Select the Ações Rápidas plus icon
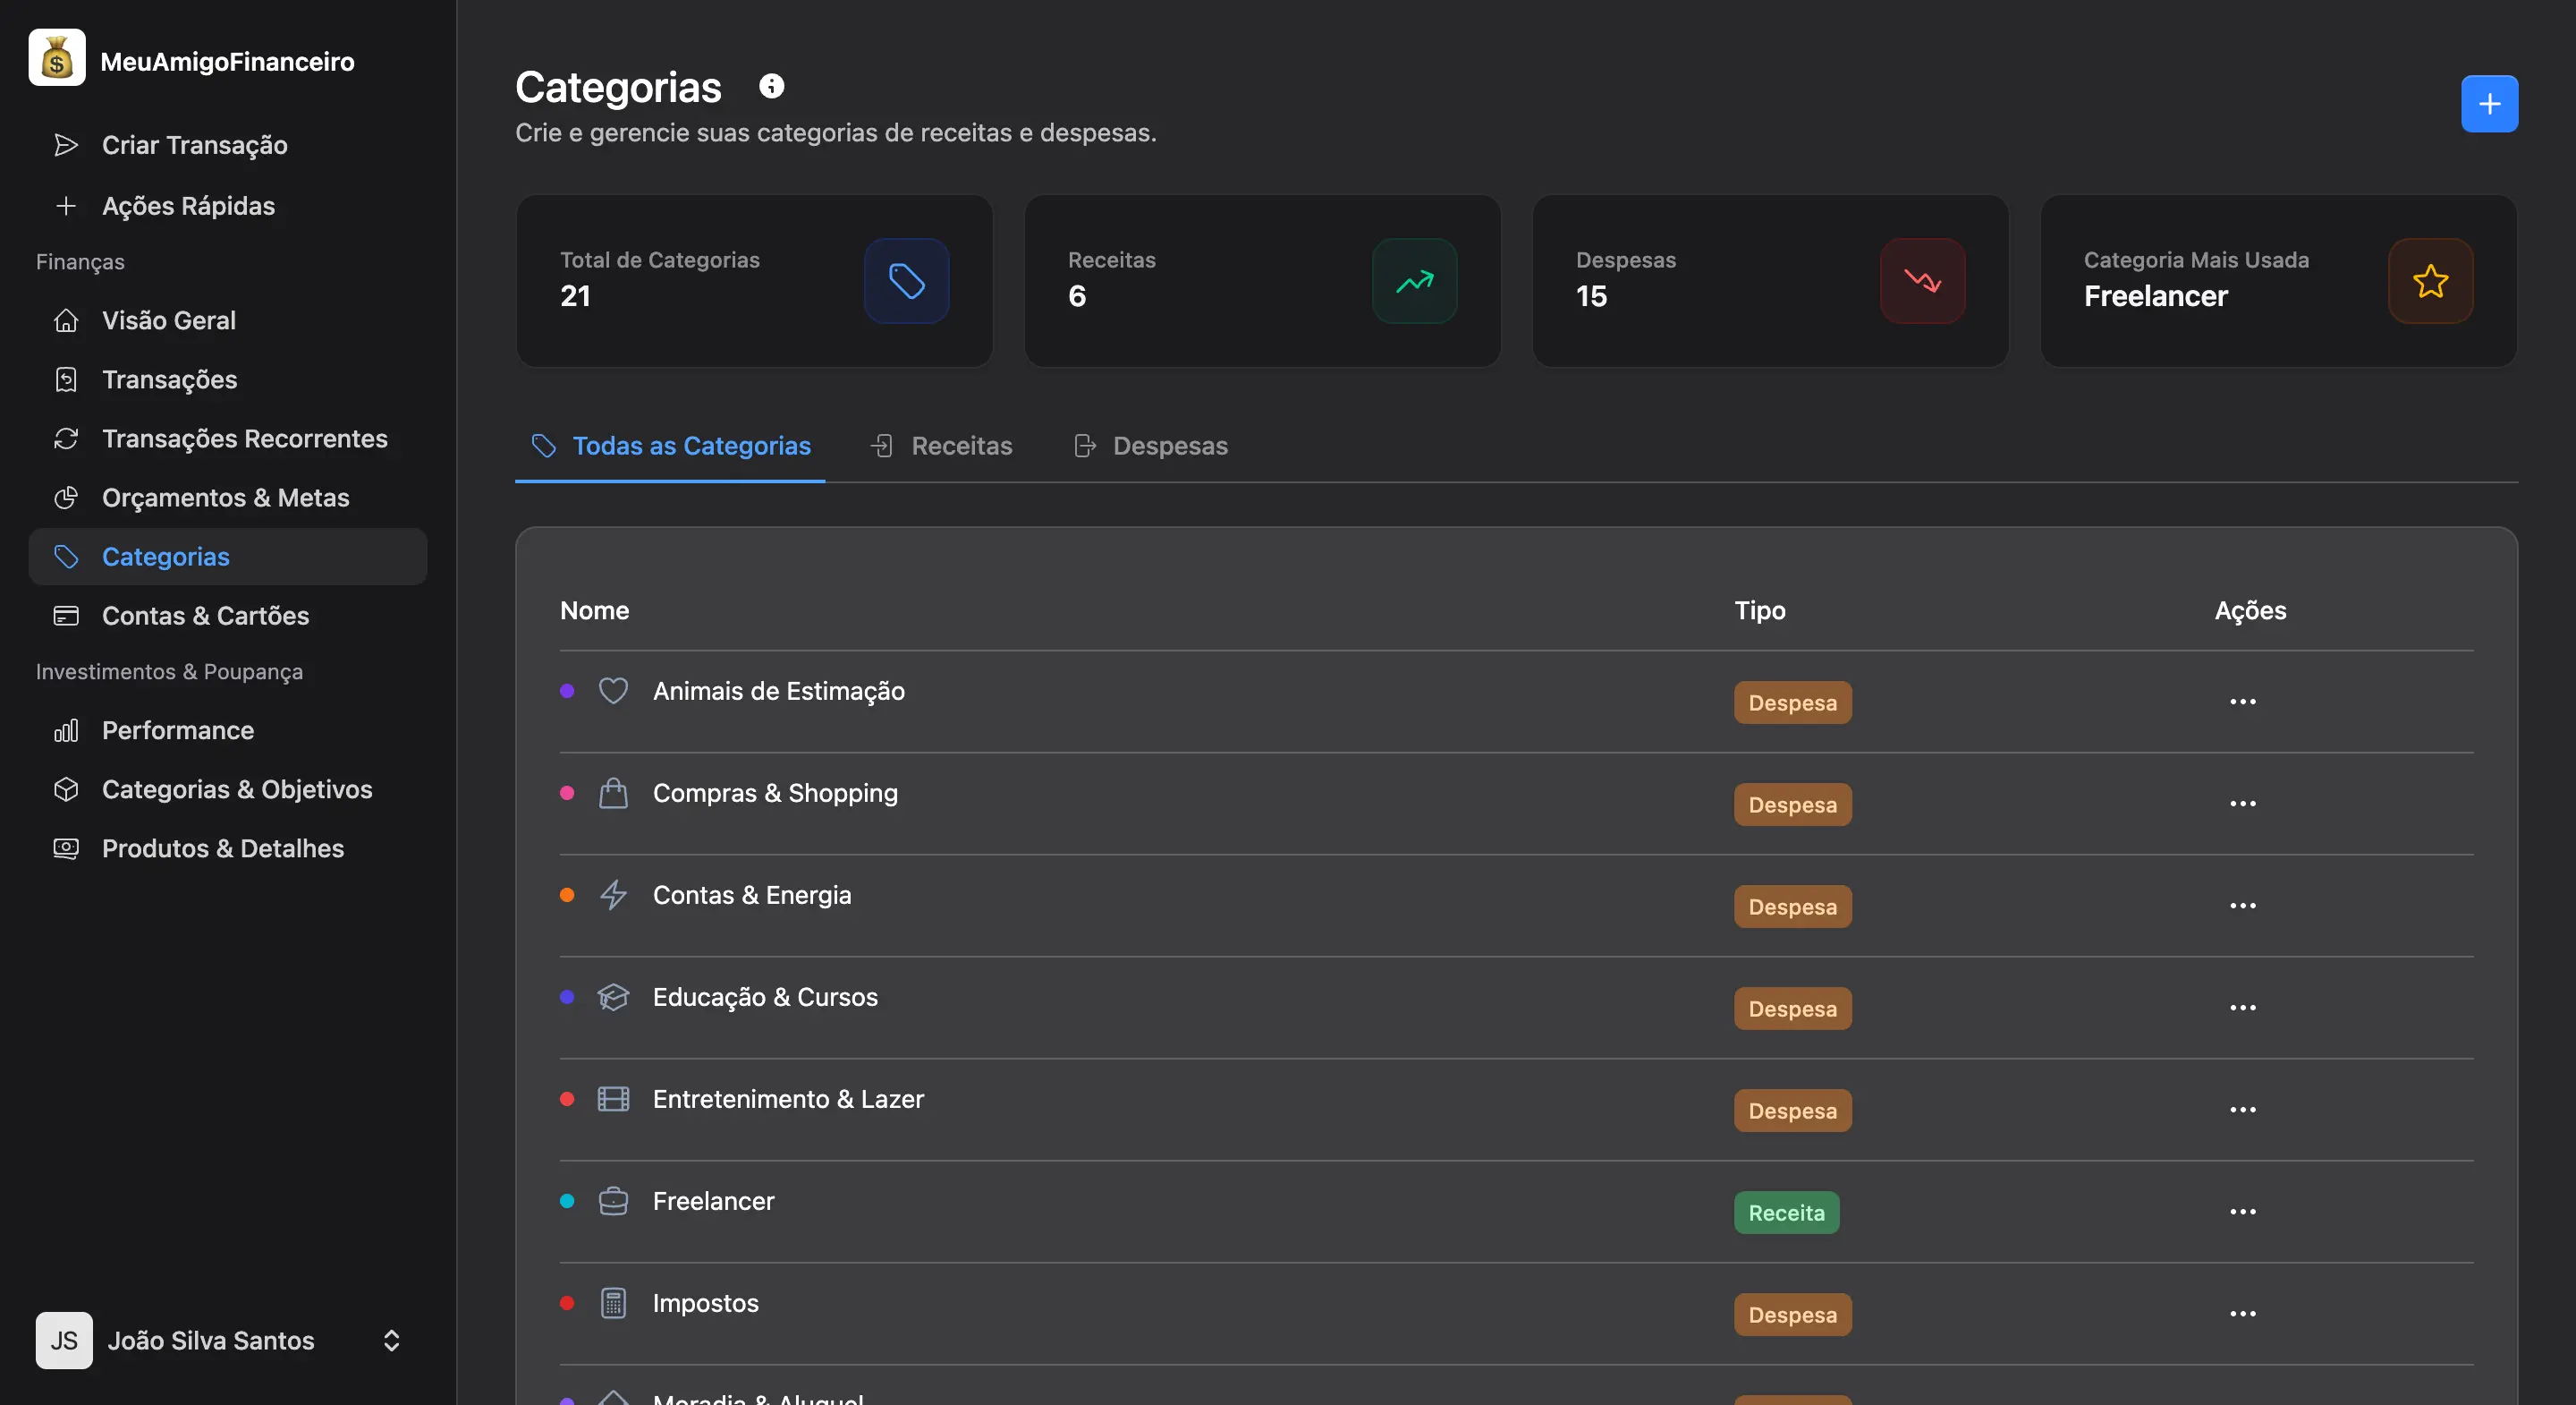This screenshot has width=2576, height=1405. [x=66, y=206]
